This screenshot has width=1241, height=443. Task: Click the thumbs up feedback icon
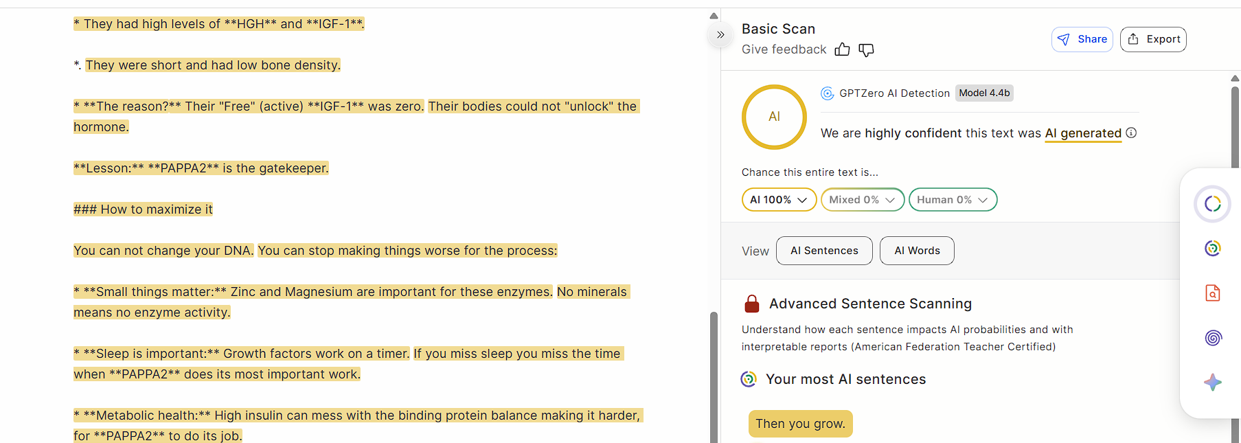tap(843, 49)
